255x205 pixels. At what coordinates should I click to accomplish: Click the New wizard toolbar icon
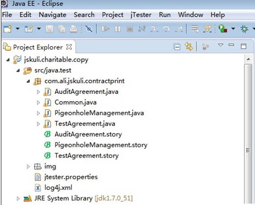click(x=7, y=29)
